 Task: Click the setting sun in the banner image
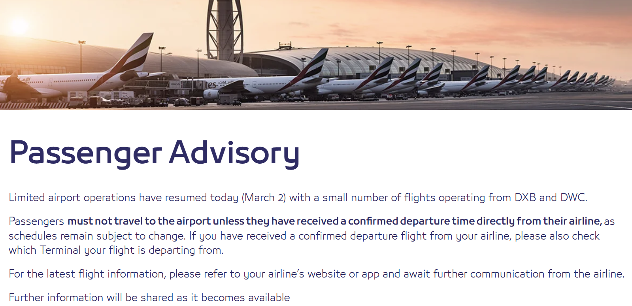[x=19, y=26]
